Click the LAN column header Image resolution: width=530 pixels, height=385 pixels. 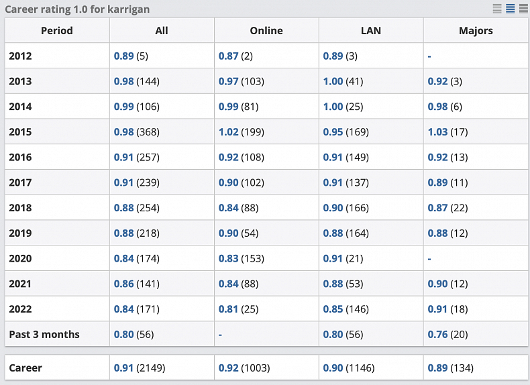[371, 31]
